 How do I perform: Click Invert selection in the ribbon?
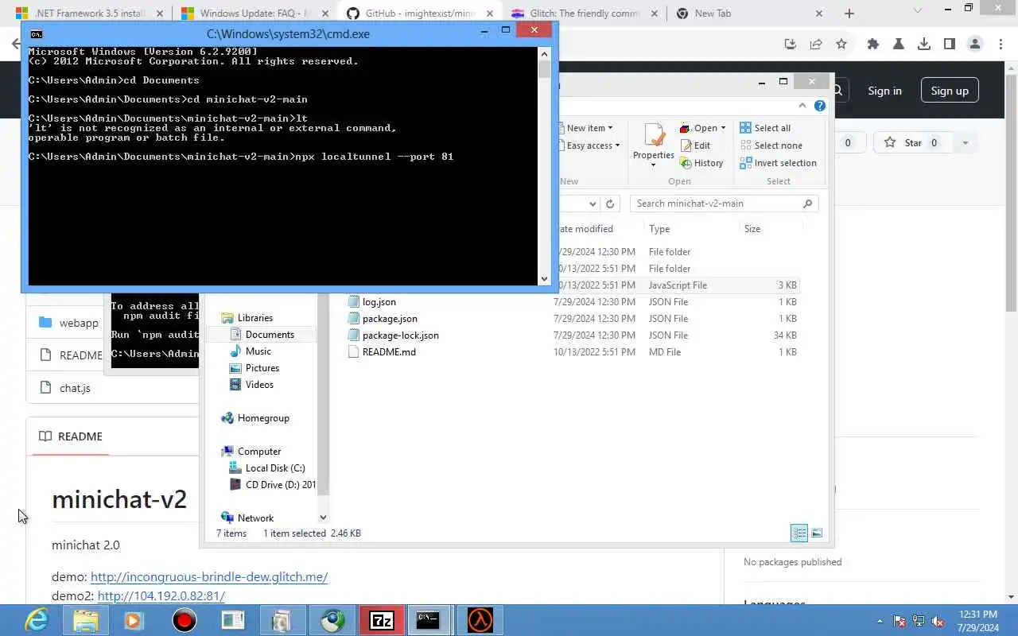click(x=778, y=163)
